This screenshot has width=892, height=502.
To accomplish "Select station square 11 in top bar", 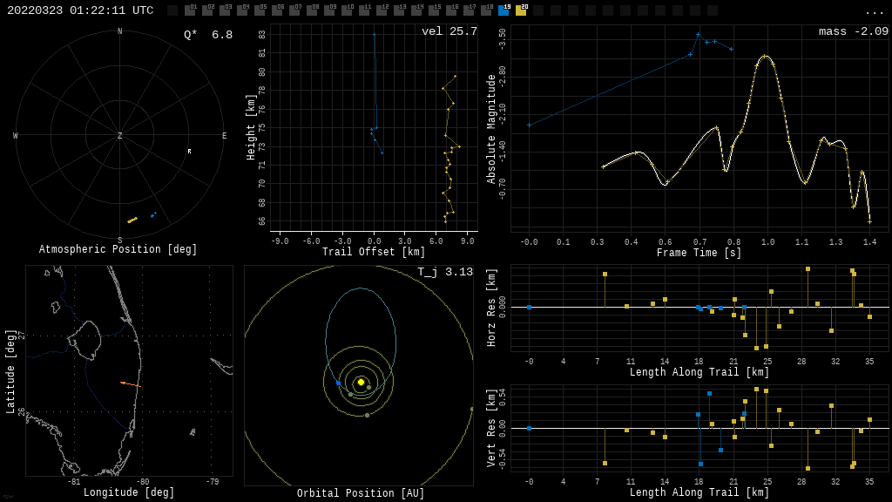I will [364, 10].
